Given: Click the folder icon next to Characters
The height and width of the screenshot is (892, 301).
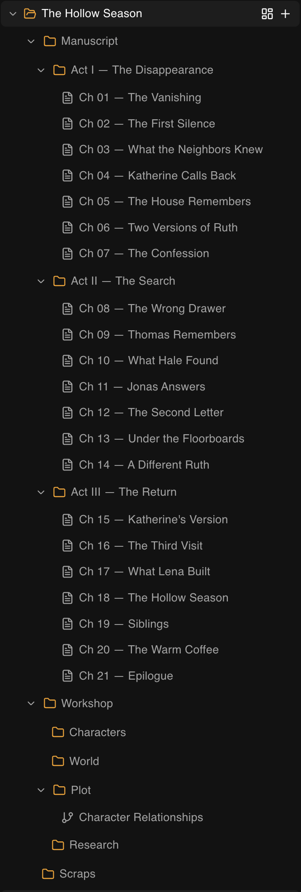Looking at the screenshot, I should 58,732.
